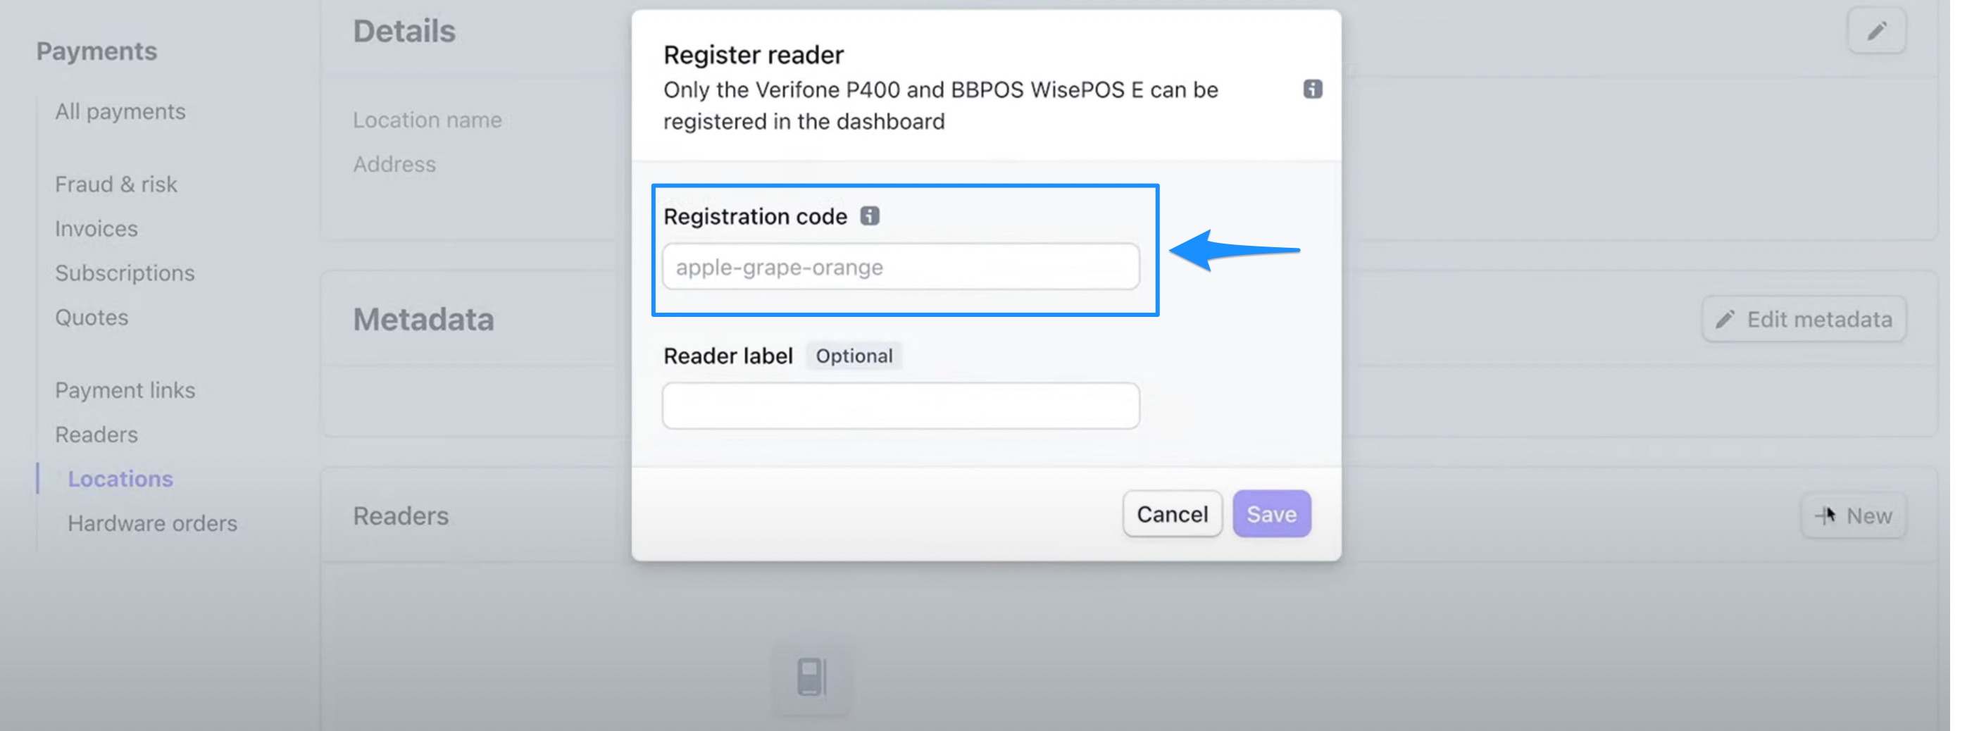1979x731 pixels.
Task: Open the Edit metadata dialog
Action: point(1804,318)
